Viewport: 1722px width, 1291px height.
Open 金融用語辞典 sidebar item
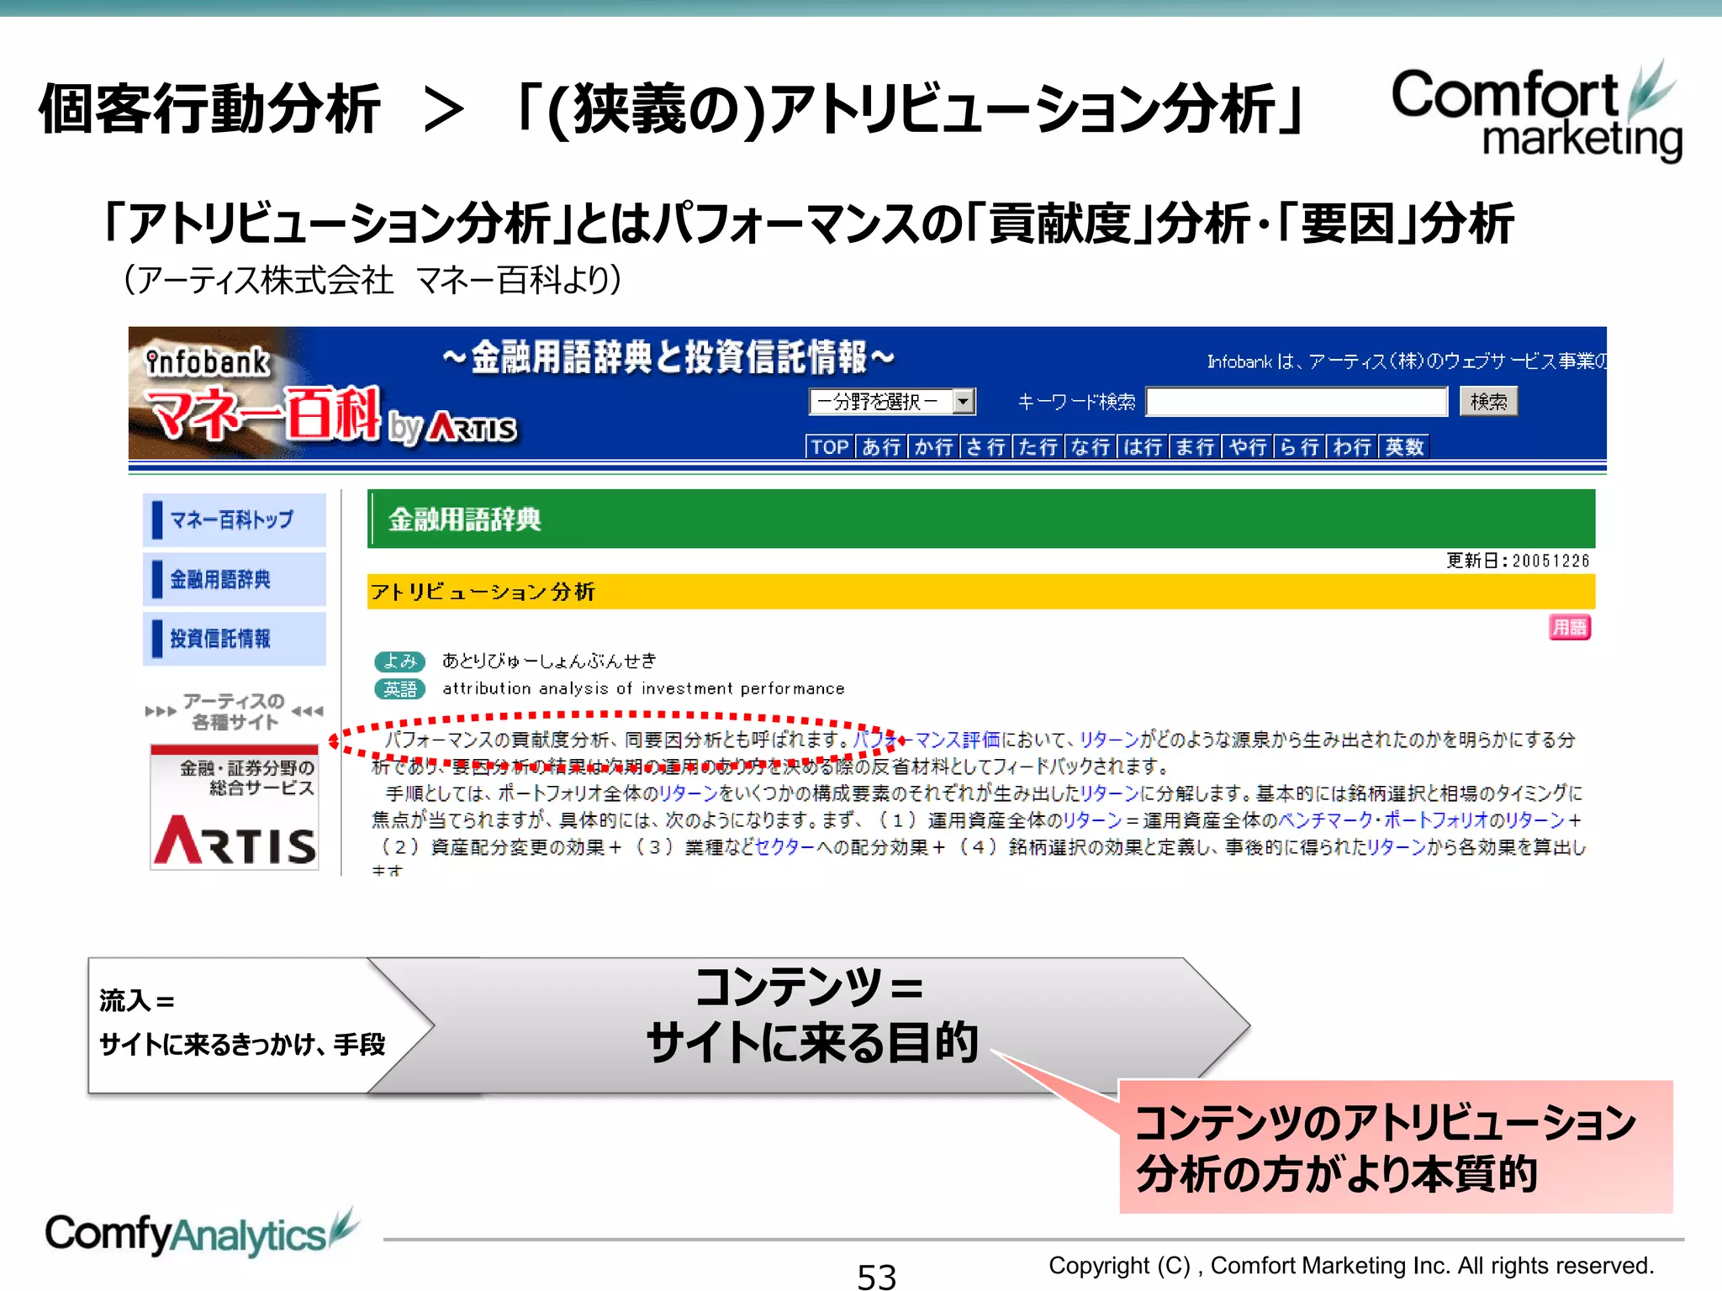click(235, 579)
